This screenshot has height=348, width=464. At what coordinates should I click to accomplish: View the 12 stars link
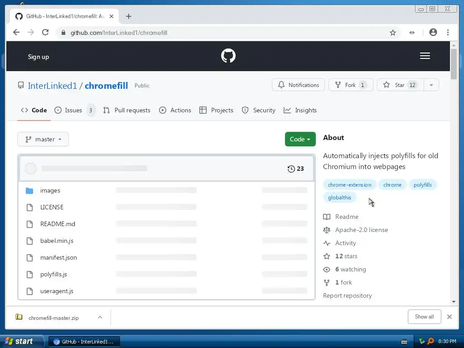coord(340,256)
